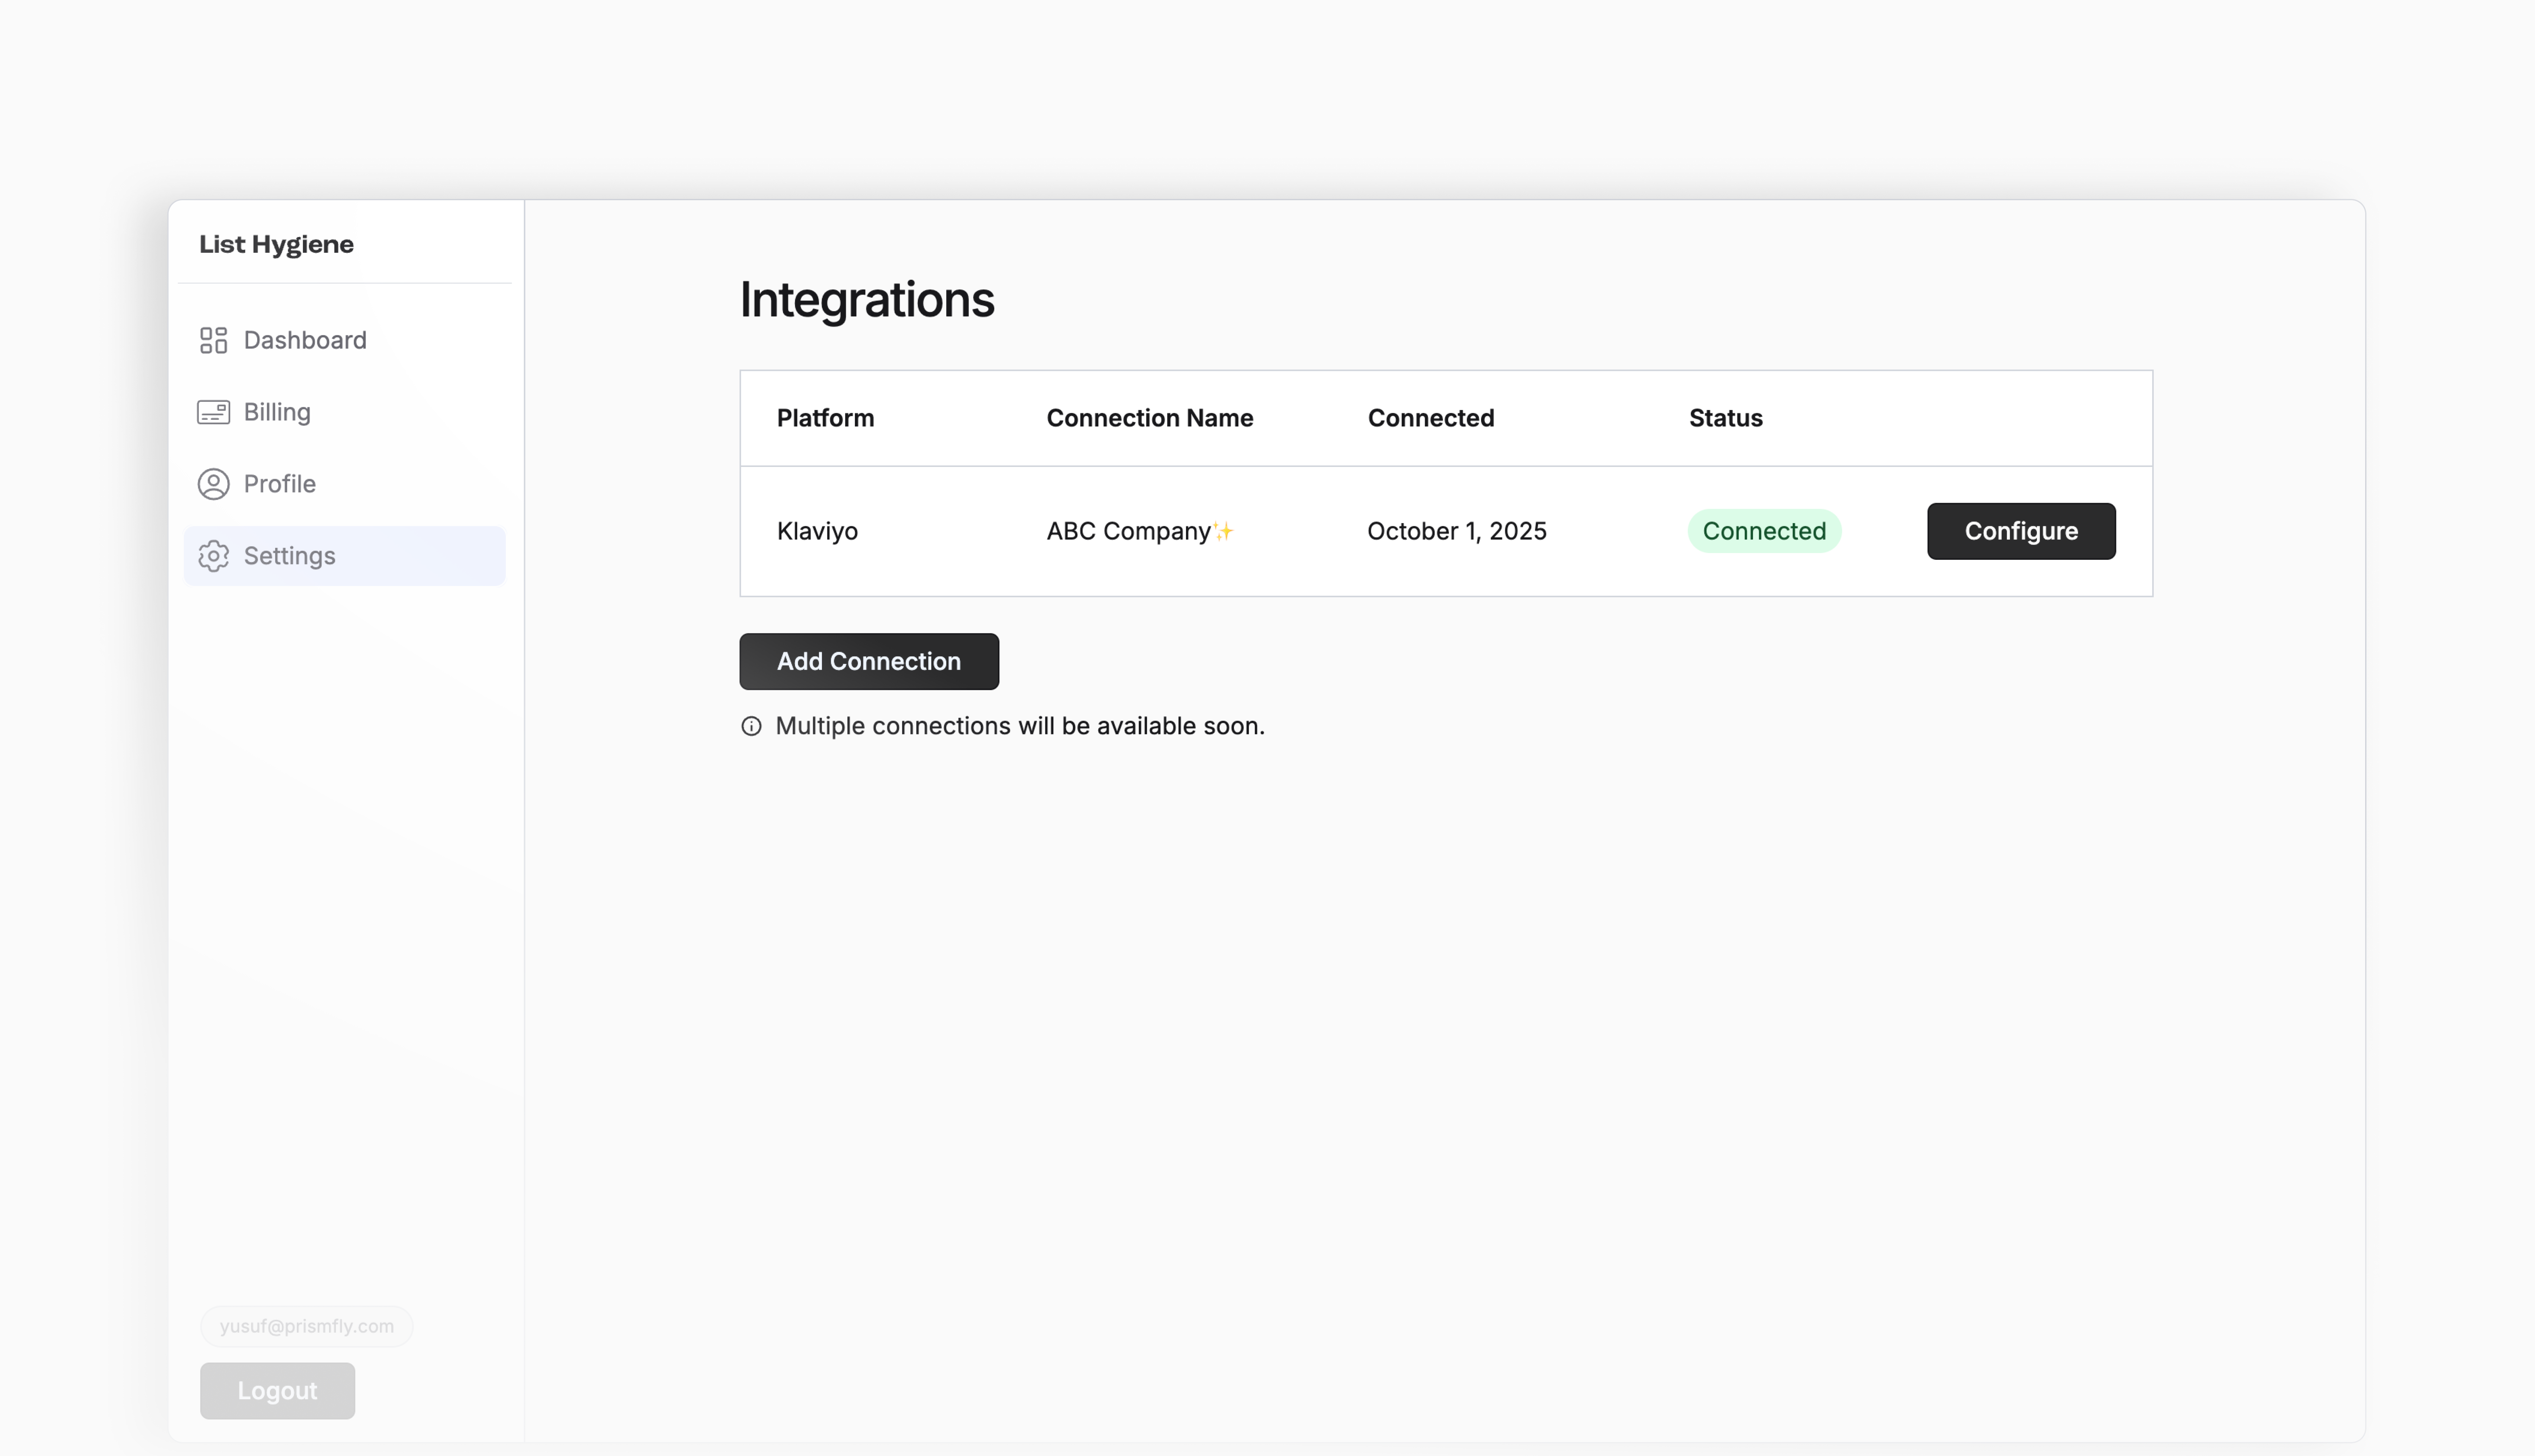Click the List Hygiene logo title
This screenshot has width=2535, height=1456.
(276, 244)
